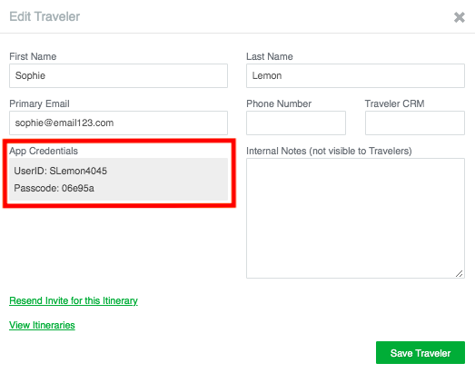
Task: Click the App Credentials label
Action: [x=44, y=151]
